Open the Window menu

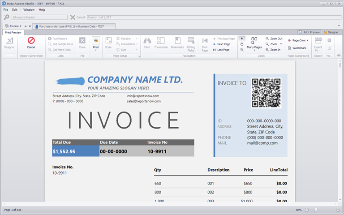click(x=29, y=9)
